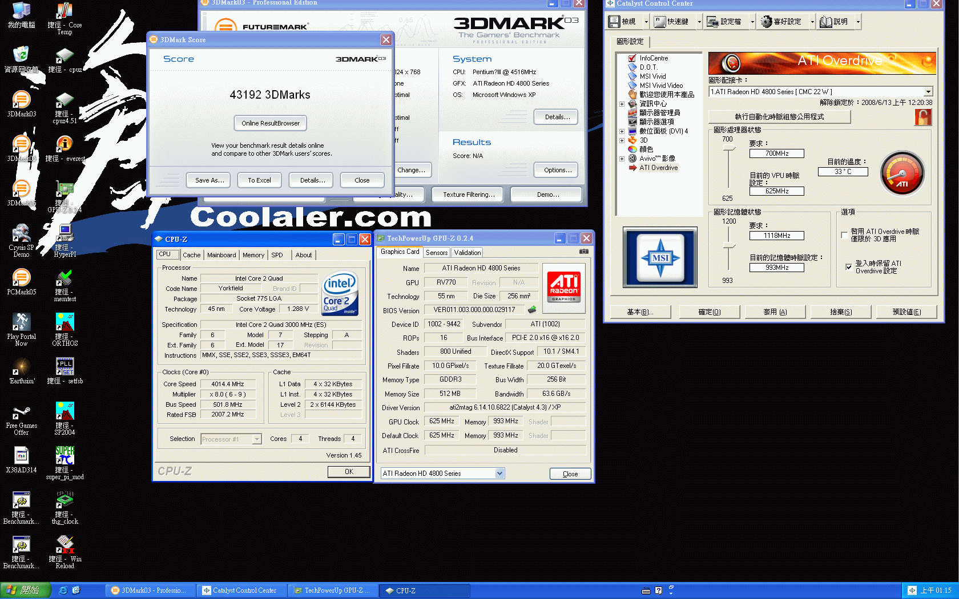Open the PCMark05 desktop icon
Screen dimensions: 959x599
[x=21, y=281]
